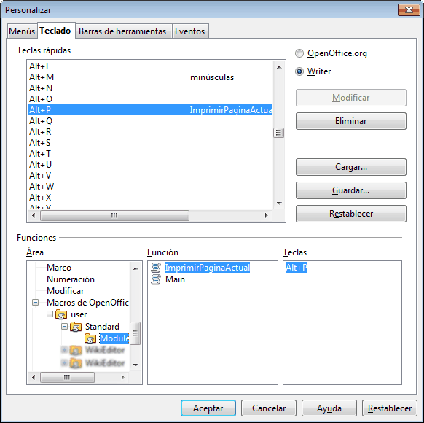Select Modificar in the Área tree
The height and width of the screenshot is (423, 424).
coord(65,291)
